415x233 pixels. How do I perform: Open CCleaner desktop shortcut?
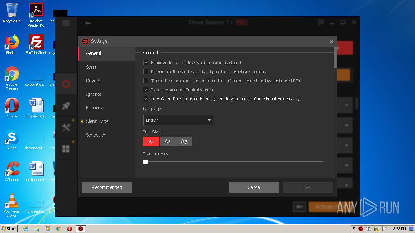pos(12,172)
